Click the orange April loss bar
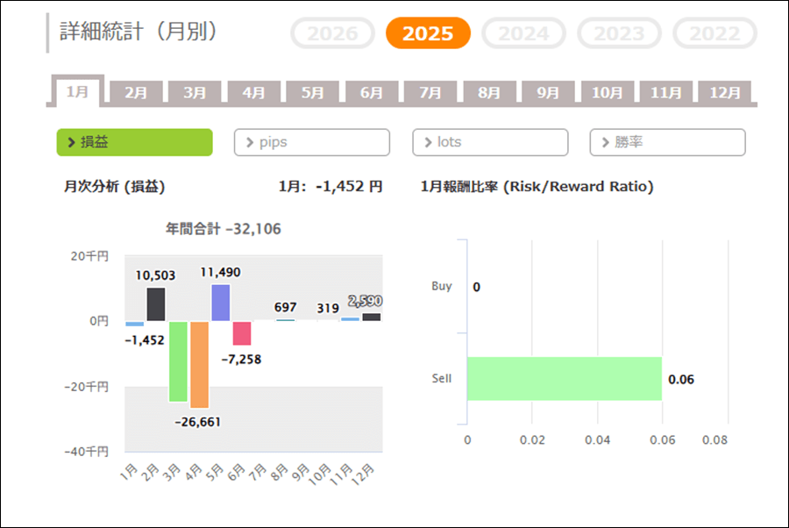This screenshot has width=789, height=528. (199, 364)
